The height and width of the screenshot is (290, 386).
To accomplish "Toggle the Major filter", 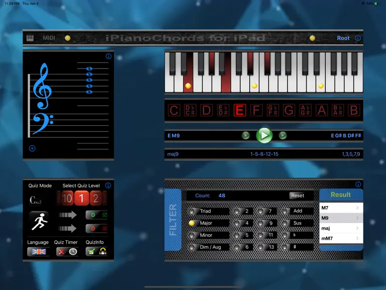I will [209, 223].
